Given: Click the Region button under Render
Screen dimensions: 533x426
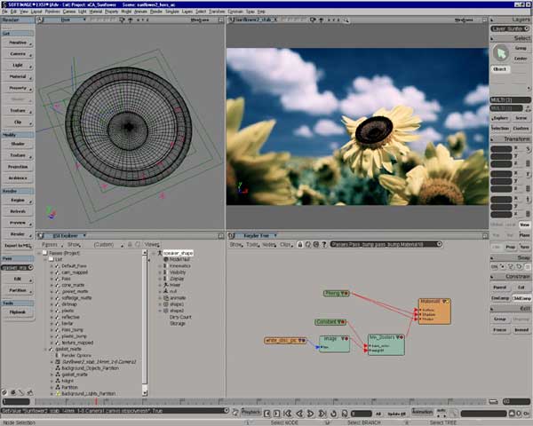Looking at the screenshot, I should tap(18, 201).
